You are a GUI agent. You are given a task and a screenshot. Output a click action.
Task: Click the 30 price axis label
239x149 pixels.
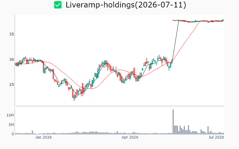coord(12,59)
